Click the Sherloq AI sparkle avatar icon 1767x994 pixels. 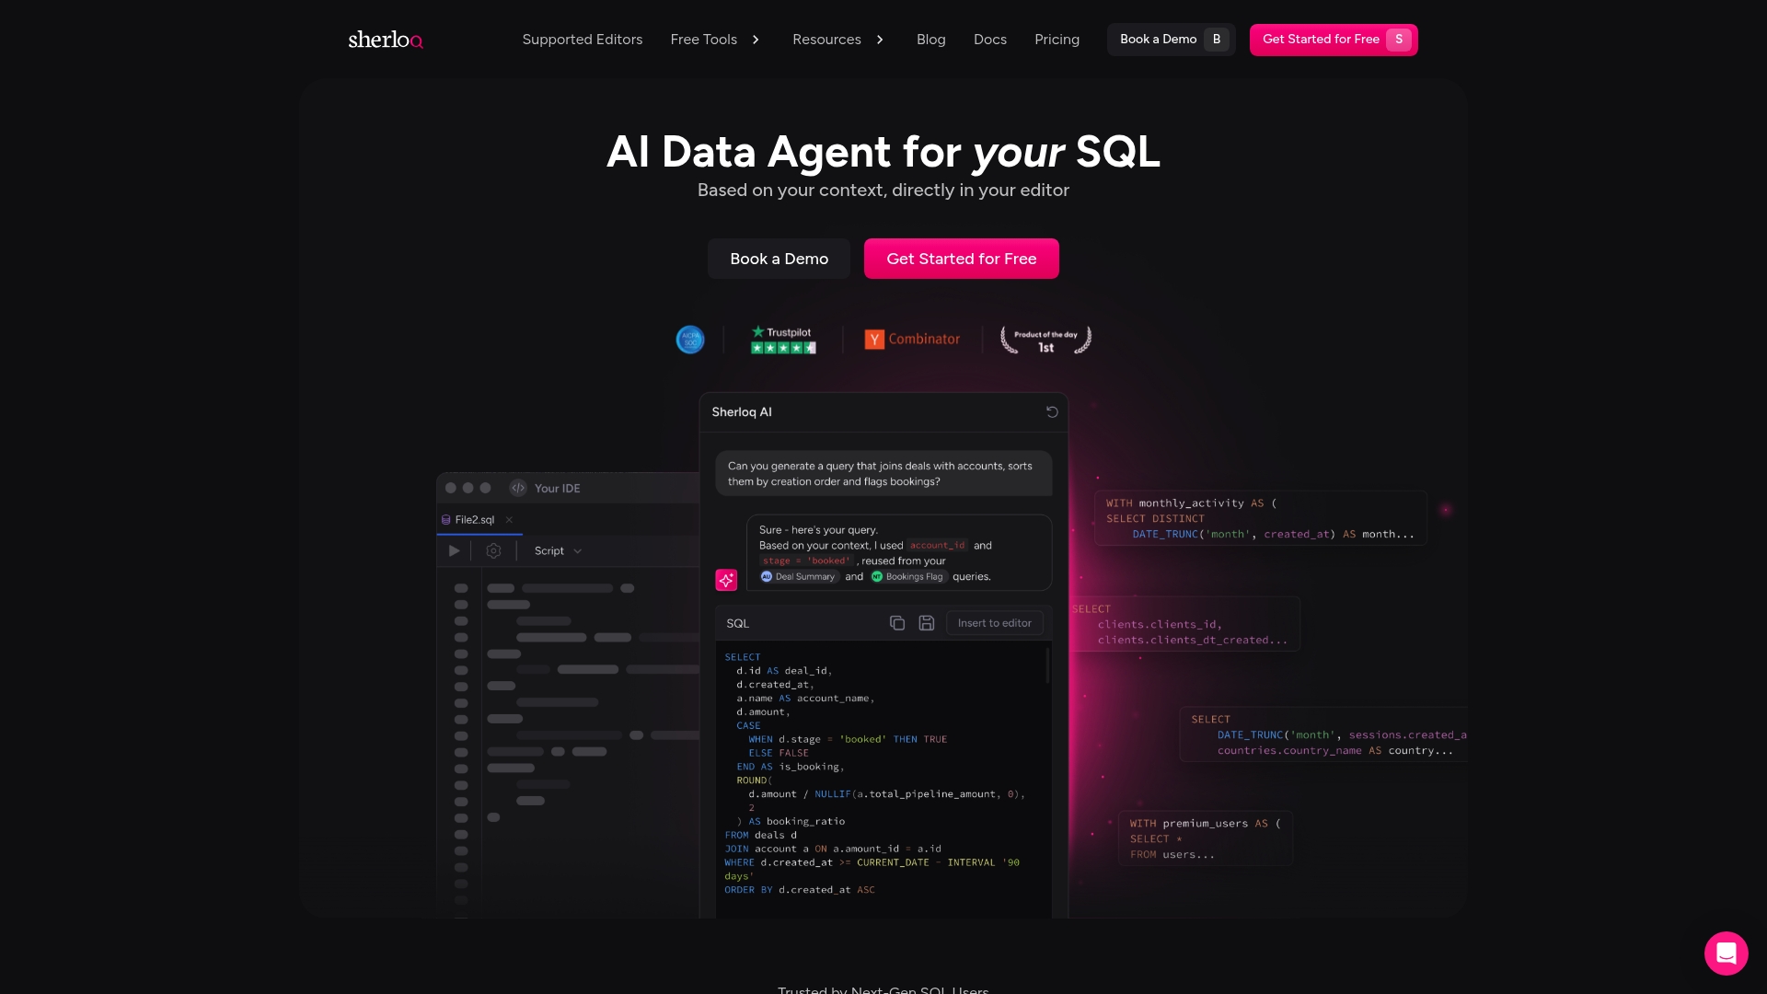pos(726,580)
